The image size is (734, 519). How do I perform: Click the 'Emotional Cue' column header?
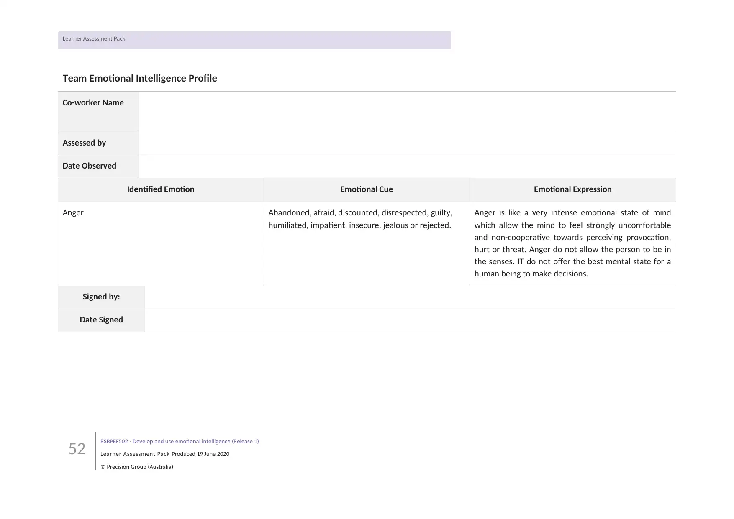tap(367, 189)
